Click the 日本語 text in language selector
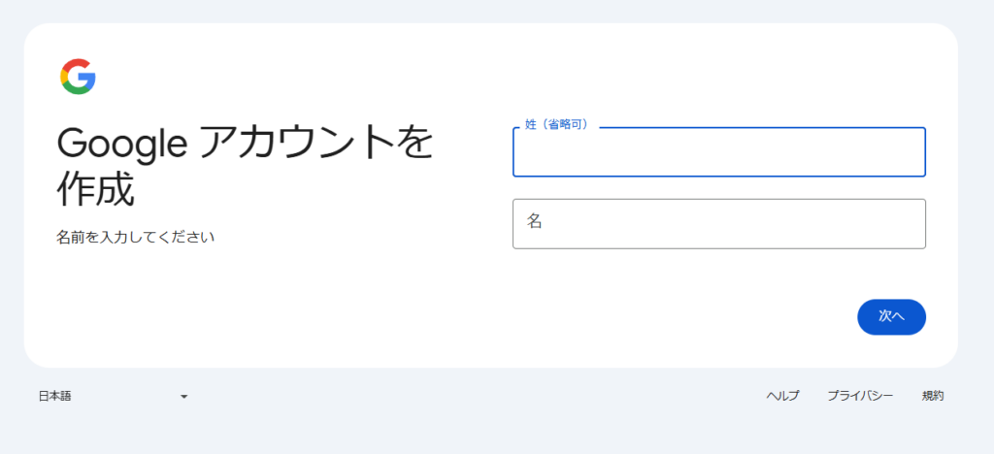 54,397
